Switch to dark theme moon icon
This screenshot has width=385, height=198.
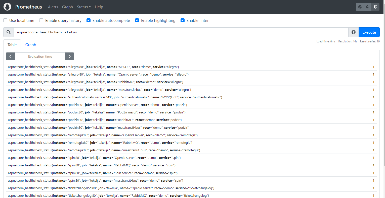click(x=367, y=7)
